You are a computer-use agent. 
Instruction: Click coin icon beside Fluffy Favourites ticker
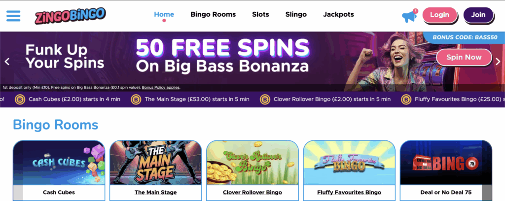click(x=407, y=99)
